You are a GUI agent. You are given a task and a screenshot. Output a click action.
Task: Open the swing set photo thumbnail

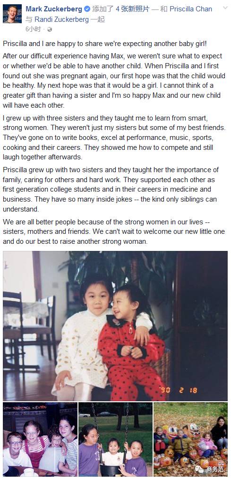click(115, 439)
